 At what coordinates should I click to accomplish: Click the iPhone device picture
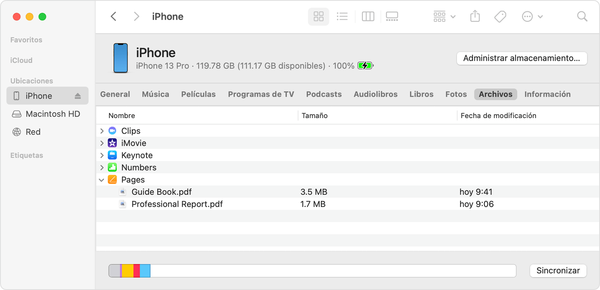120,58
